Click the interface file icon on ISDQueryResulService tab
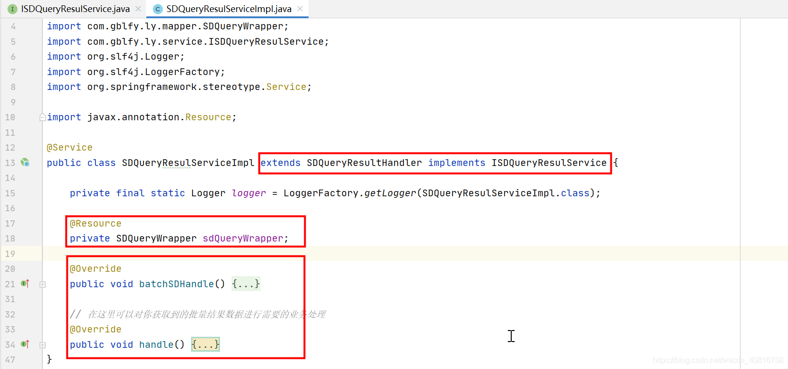The width and height of the screenshot is (788, 369). [x=13, y=9]
